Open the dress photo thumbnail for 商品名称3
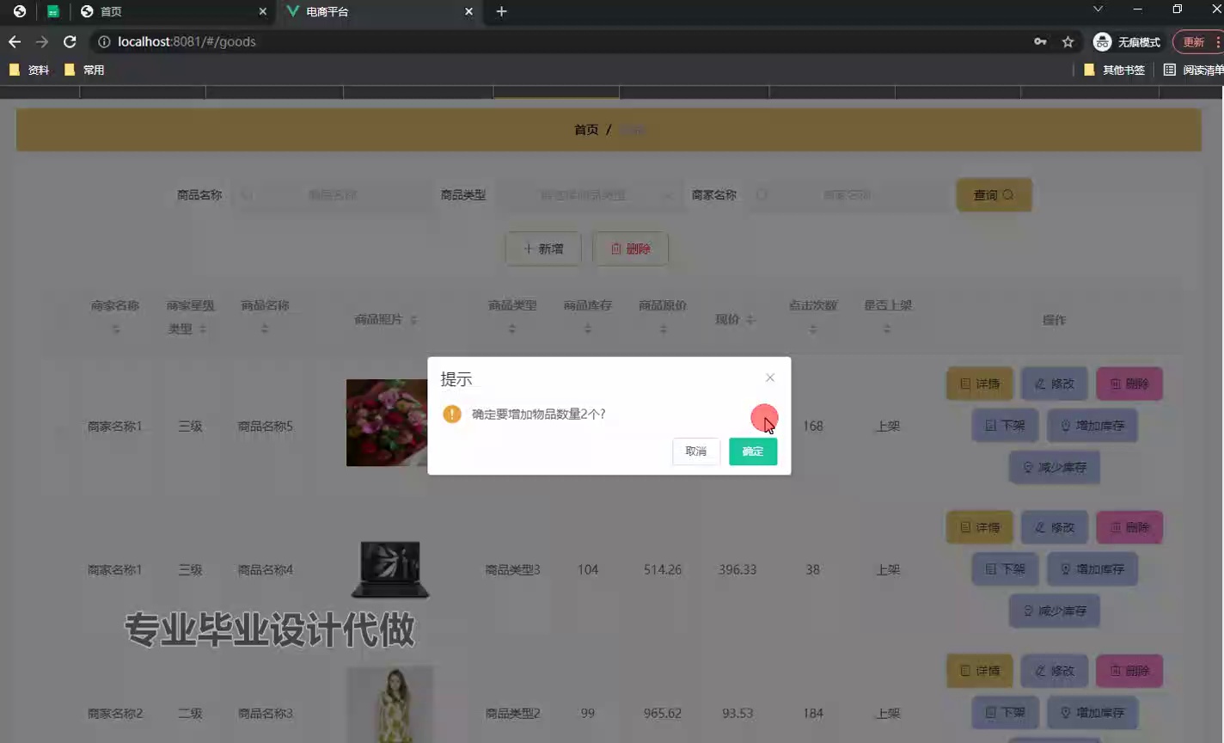 (x=390, y=705)
